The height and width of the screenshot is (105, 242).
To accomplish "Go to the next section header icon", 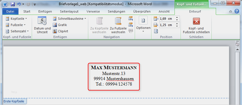I will tap(130, 25).
